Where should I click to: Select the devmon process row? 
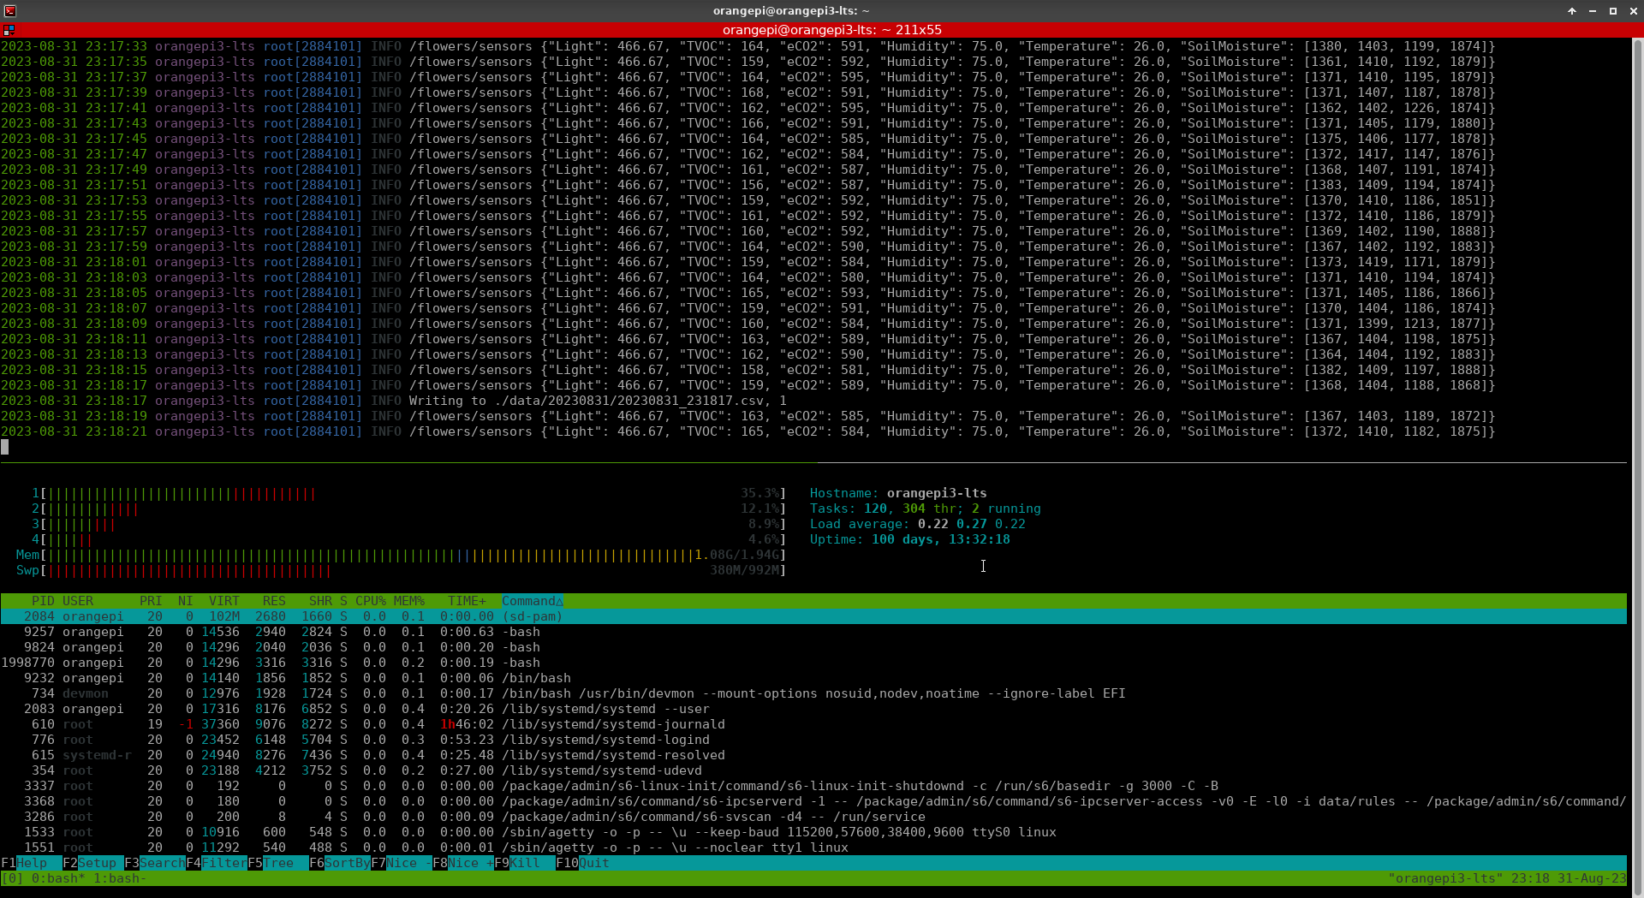coord(813,693)
